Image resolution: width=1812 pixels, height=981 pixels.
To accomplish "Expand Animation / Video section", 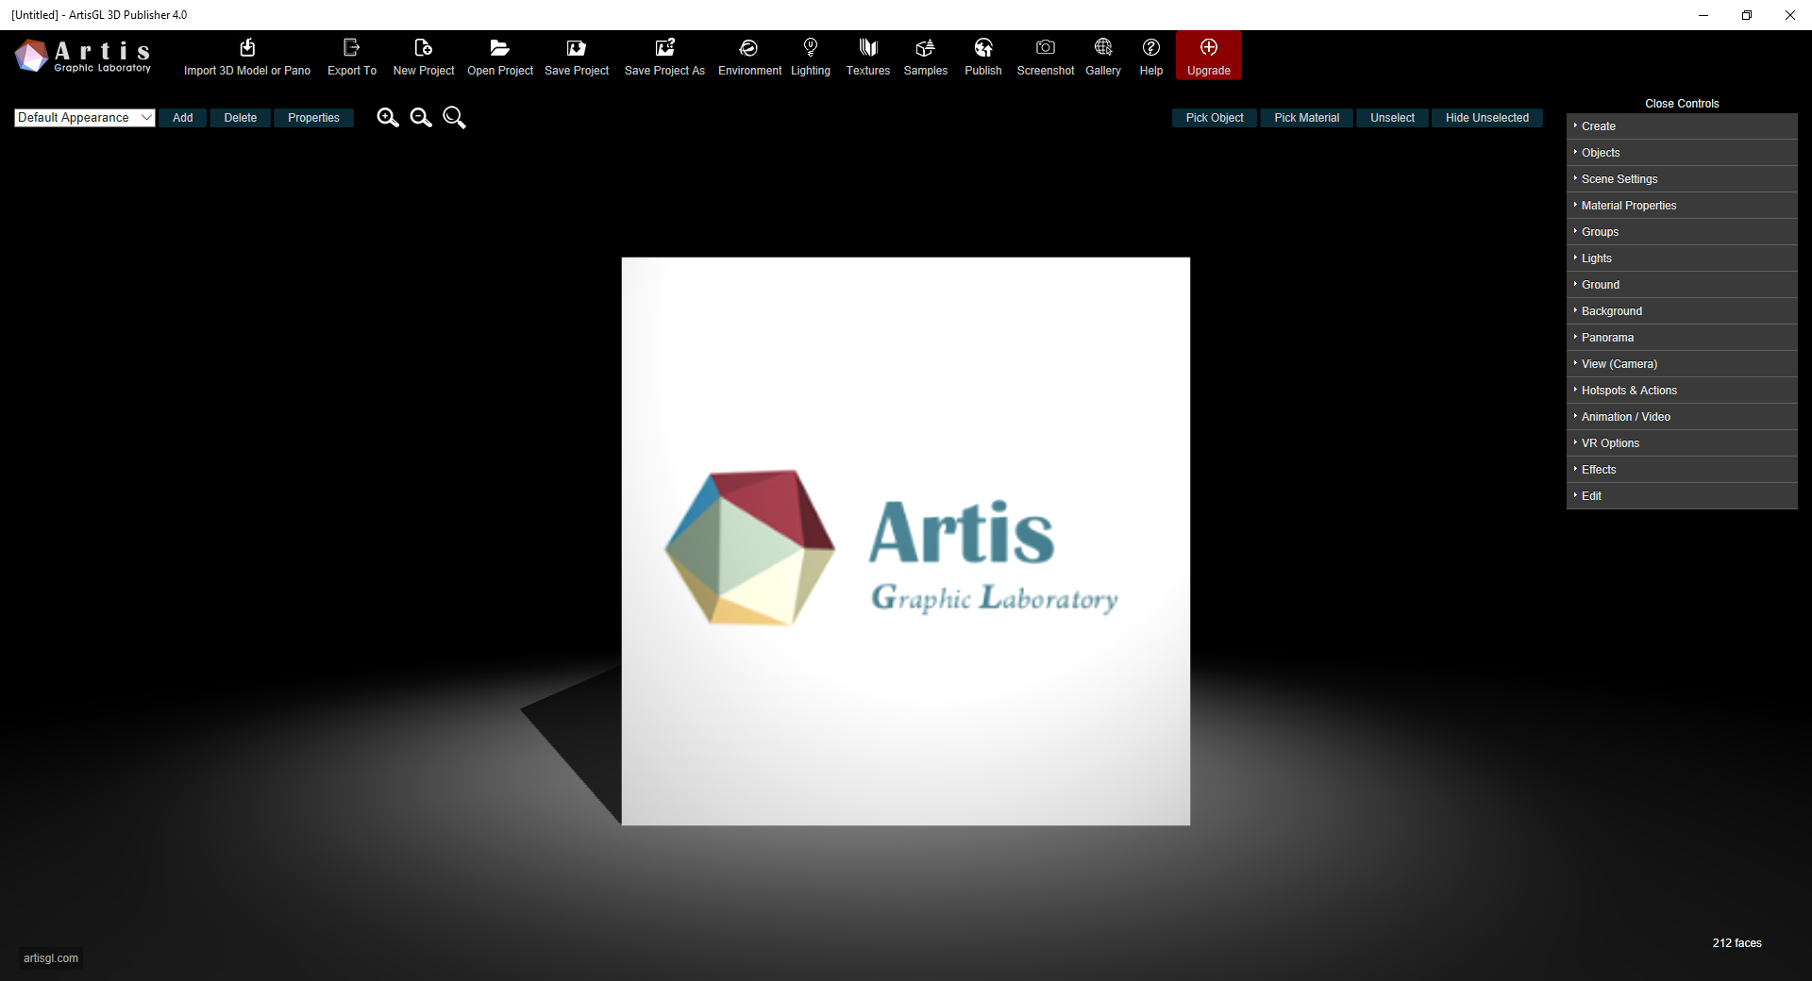I will 1682,417.
